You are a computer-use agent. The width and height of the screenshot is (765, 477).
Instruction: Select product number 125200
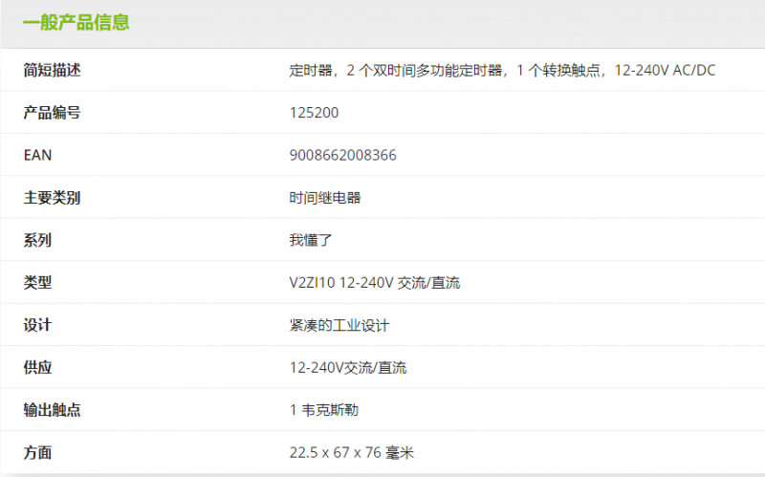tap(314, 113)
